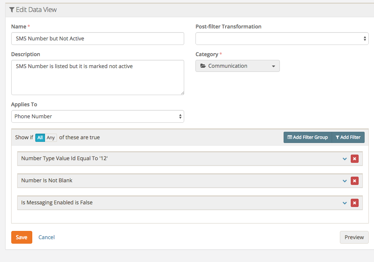Open the Communication category dropdown
Screen dimensions: 374x262
point(237,66)
